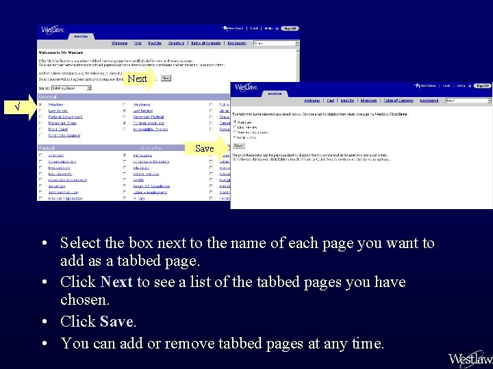Tick the Corporate Counsel checkbox

[40, 135]
